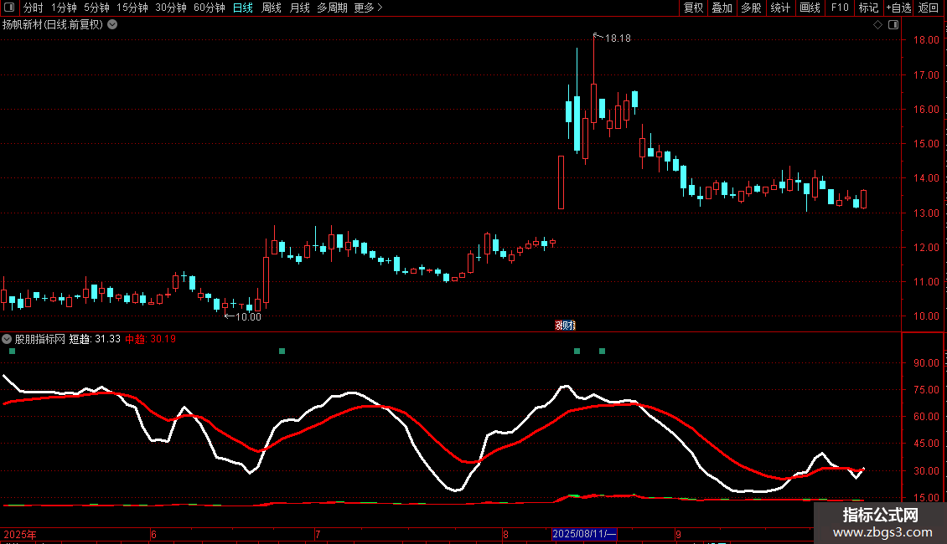
Task: Add stock with +自选 button
Action: click(898, 8)
